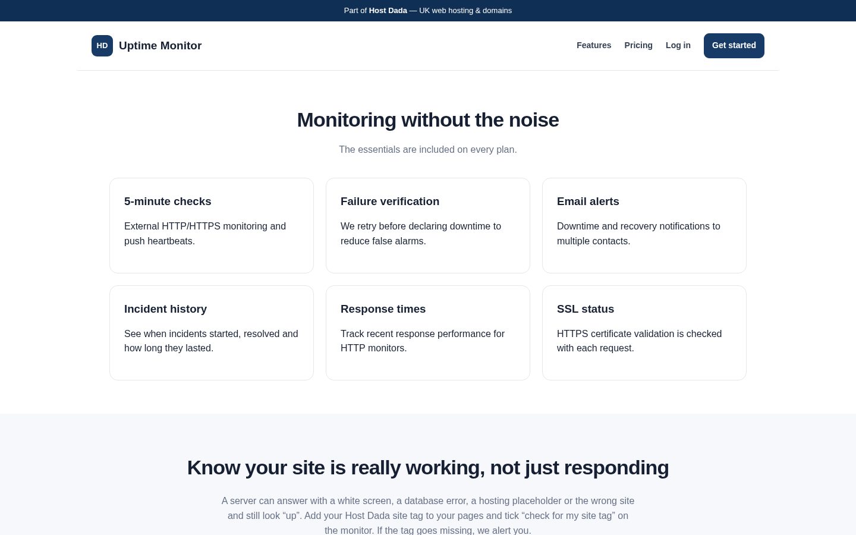
Task: Click 'HTTPS certificate validation is checked' description
Action: click(x=640, y=341)
